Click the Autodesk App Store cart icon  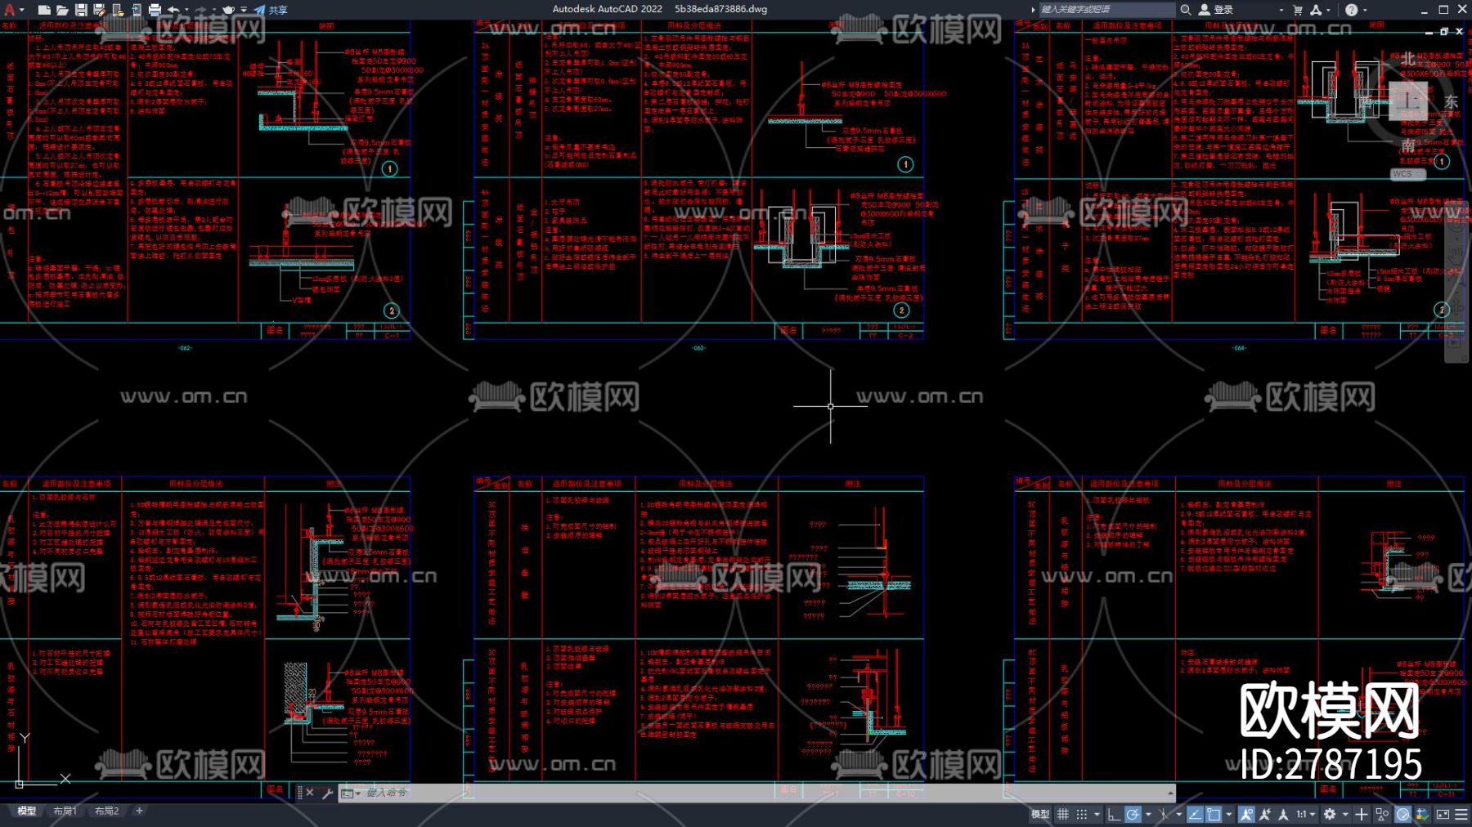pos(1298,10)
